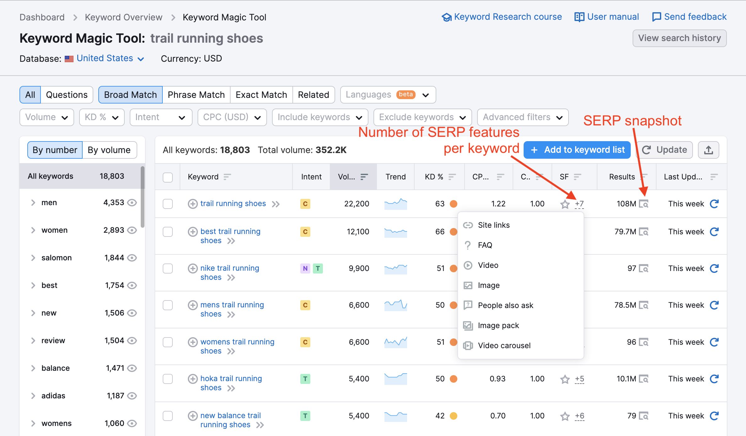Viewport: 746px width, 436px height.
Task: Sort the table by the Volume column icon
Action: tap(364, 177)
